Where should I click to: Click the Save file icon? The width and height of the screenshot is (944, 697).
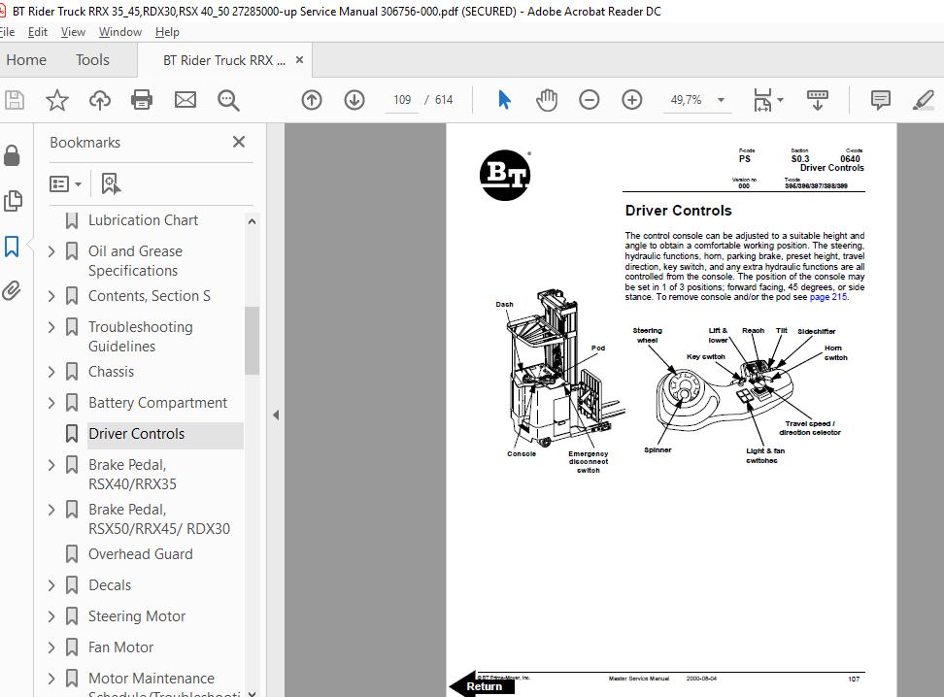tap(14, 100)
